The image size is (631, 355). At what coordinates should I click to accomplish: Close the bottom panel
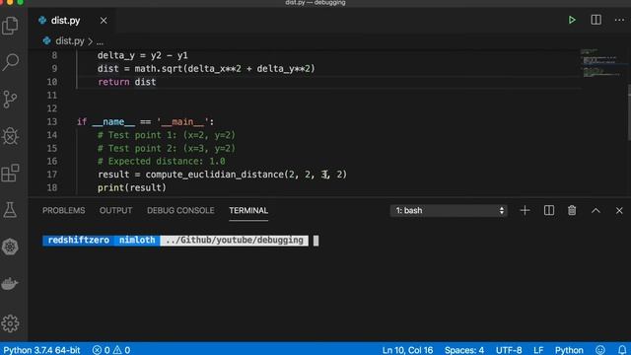point(619,210)
